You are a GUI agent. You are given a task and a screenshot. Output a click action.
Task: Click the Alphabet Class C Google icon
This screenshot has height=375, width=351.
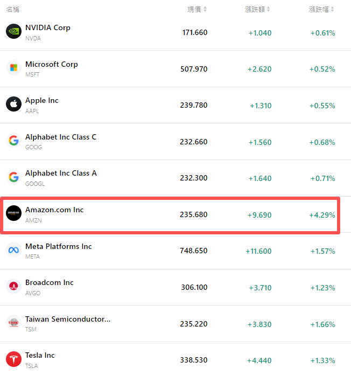point(13,141)
